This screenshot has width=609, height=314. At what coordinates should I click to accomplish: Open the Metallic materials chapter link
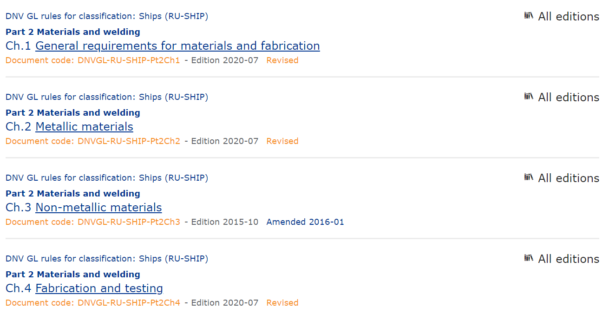(x=84, y=127)
